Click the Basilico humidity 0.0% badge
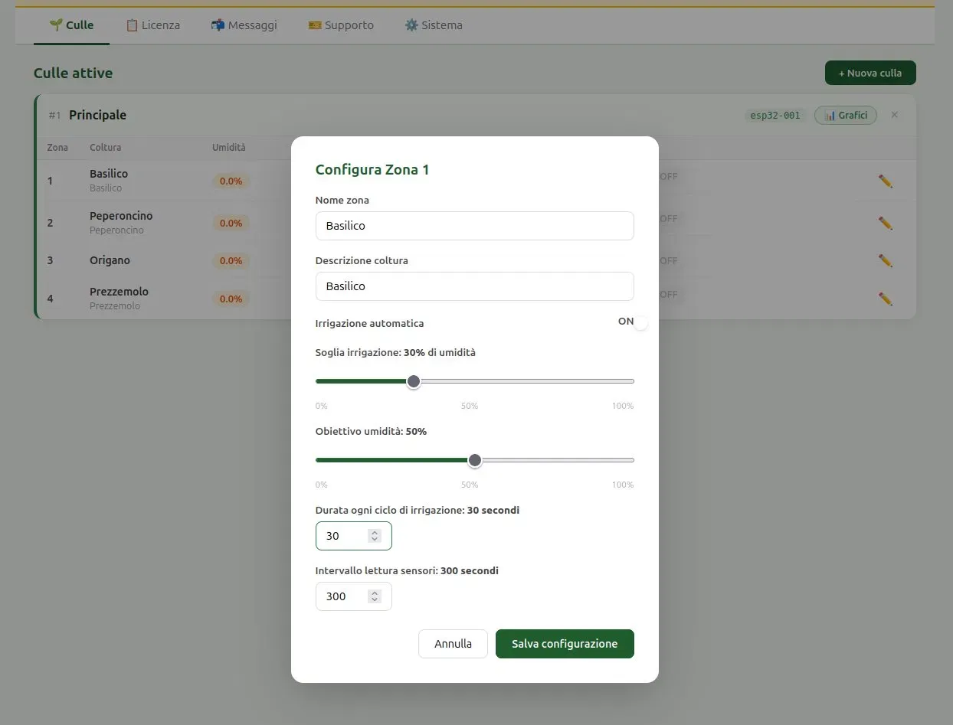The height and width of the screenshot is (725, 953). 231,181
